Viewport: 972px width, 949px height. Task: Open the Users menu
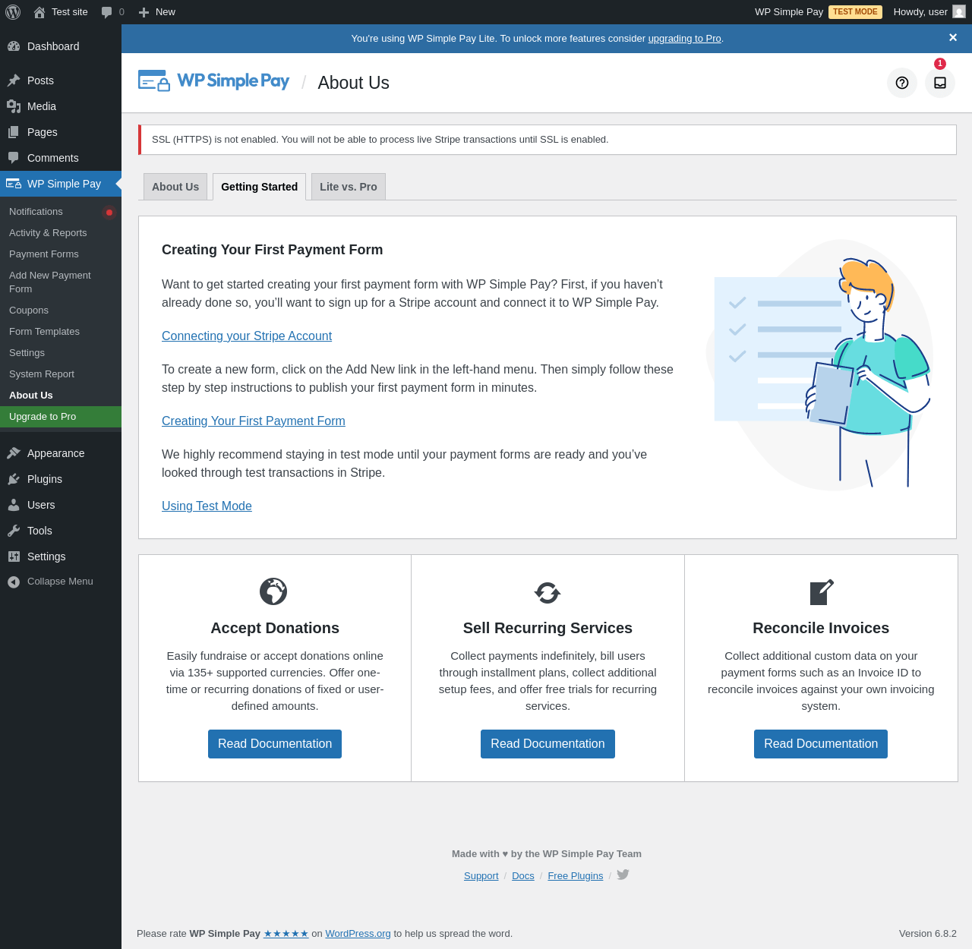point(61,505)
